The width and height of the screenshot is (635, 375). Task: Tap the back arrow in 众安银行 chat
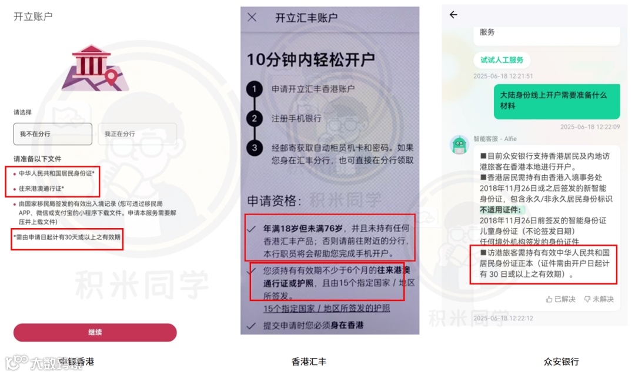point(453,15)
